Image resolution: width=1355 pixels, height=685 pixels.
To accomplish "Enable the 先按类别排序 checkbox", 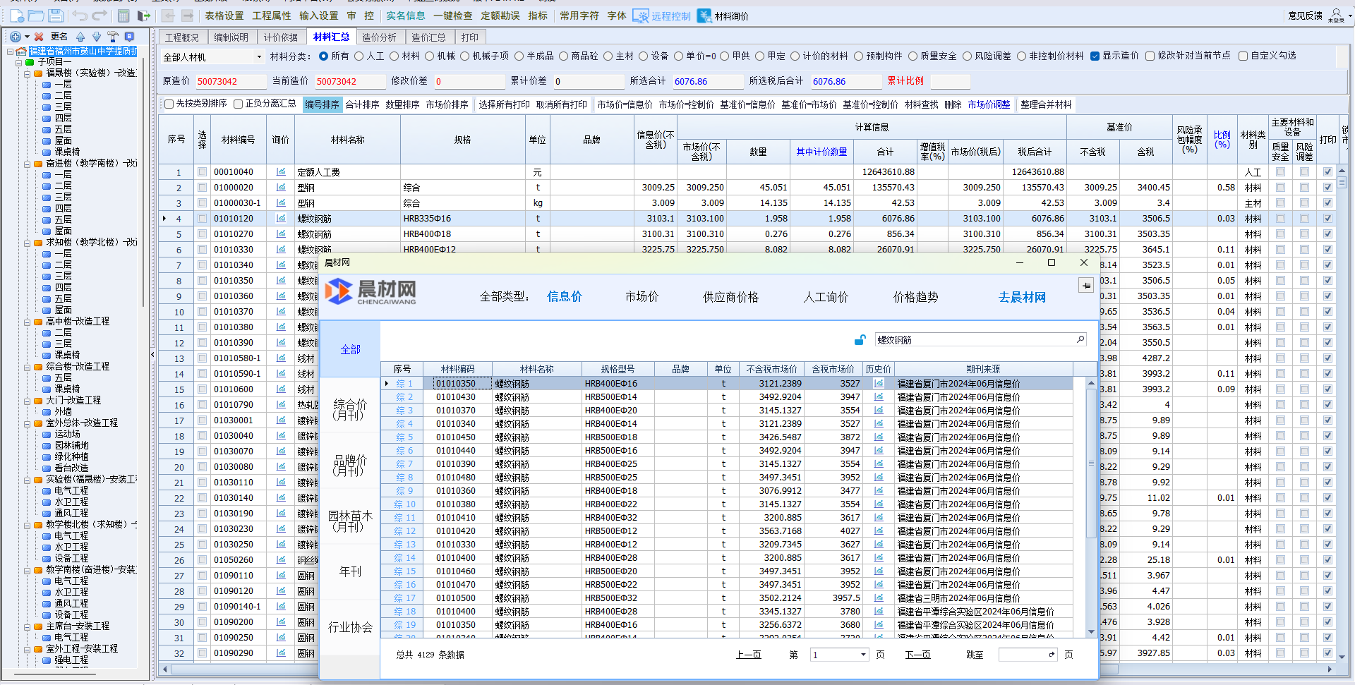I will (169, 104).
